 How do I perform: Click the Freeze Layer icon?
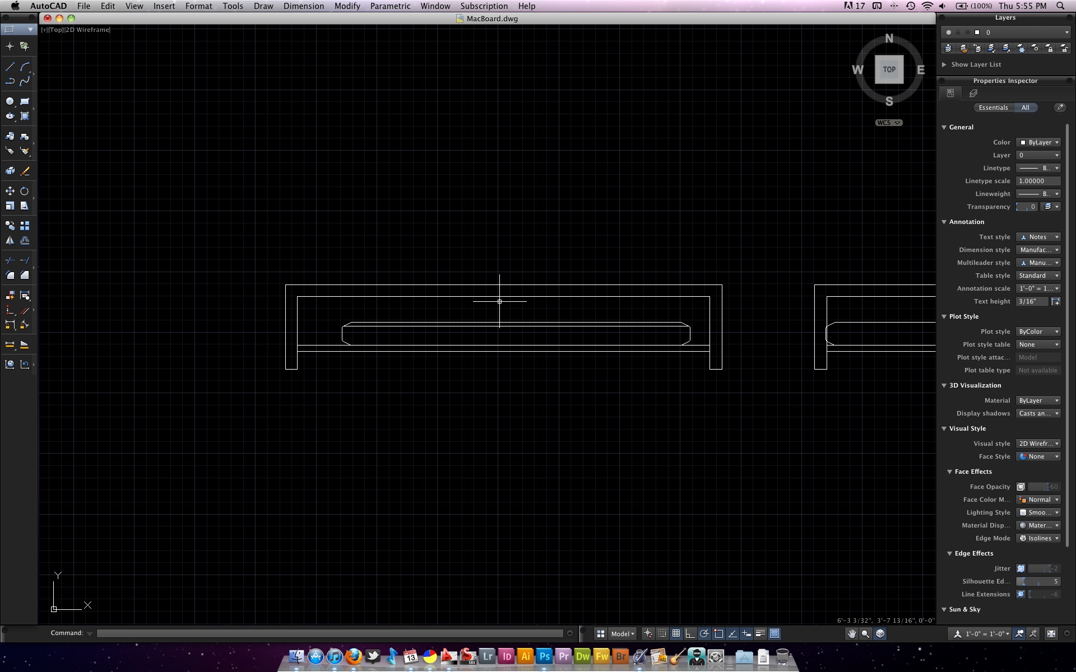[x=1021, y=49]
